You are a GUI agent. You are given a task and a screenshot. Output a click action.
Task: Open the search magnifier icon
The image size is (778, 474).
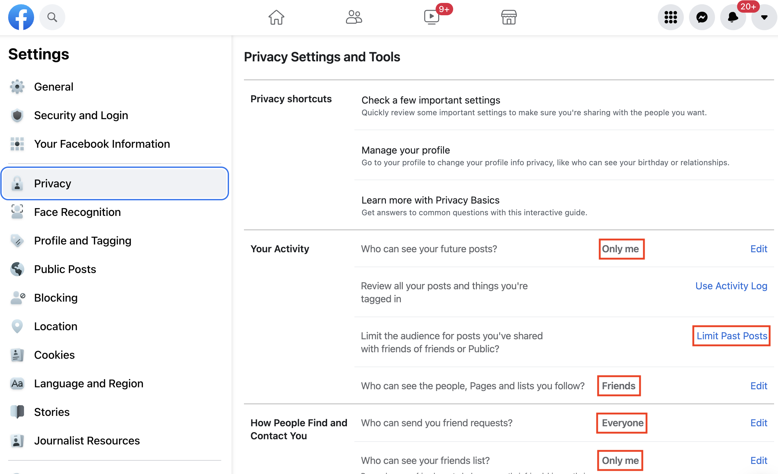coord(52,17)
